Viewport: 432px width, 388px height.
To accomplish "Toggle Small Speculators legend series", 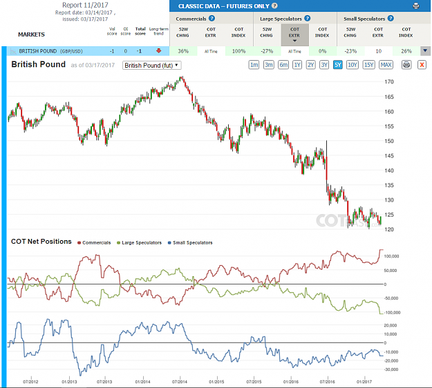I will pyautogui.click(x=190, y=243).
